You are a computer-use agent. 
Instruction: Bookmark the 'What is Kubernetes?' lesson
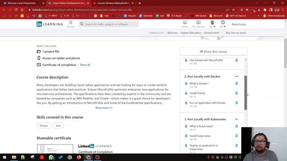[236, 126]
